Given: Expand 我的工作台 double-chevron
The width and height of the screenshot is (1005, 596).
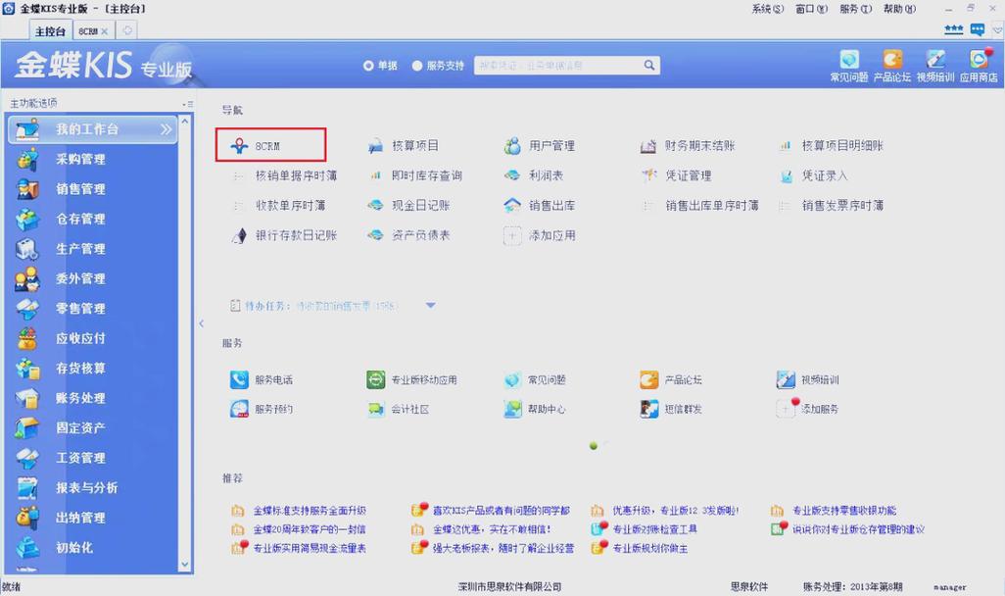Looking at the screenshot, I should [166, 129].
